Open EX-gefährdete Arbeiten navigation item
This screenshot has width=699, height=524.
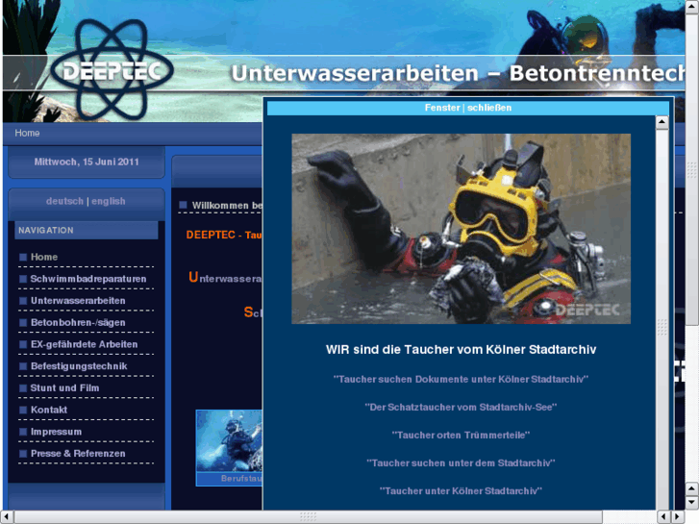[x=84, y=344]
